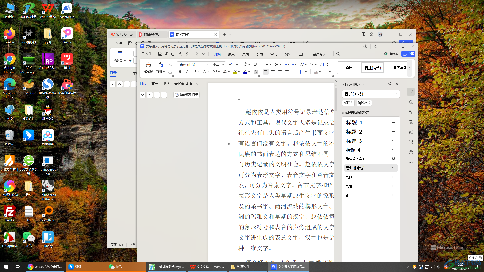Click the pin icon in styles panel

390,84
